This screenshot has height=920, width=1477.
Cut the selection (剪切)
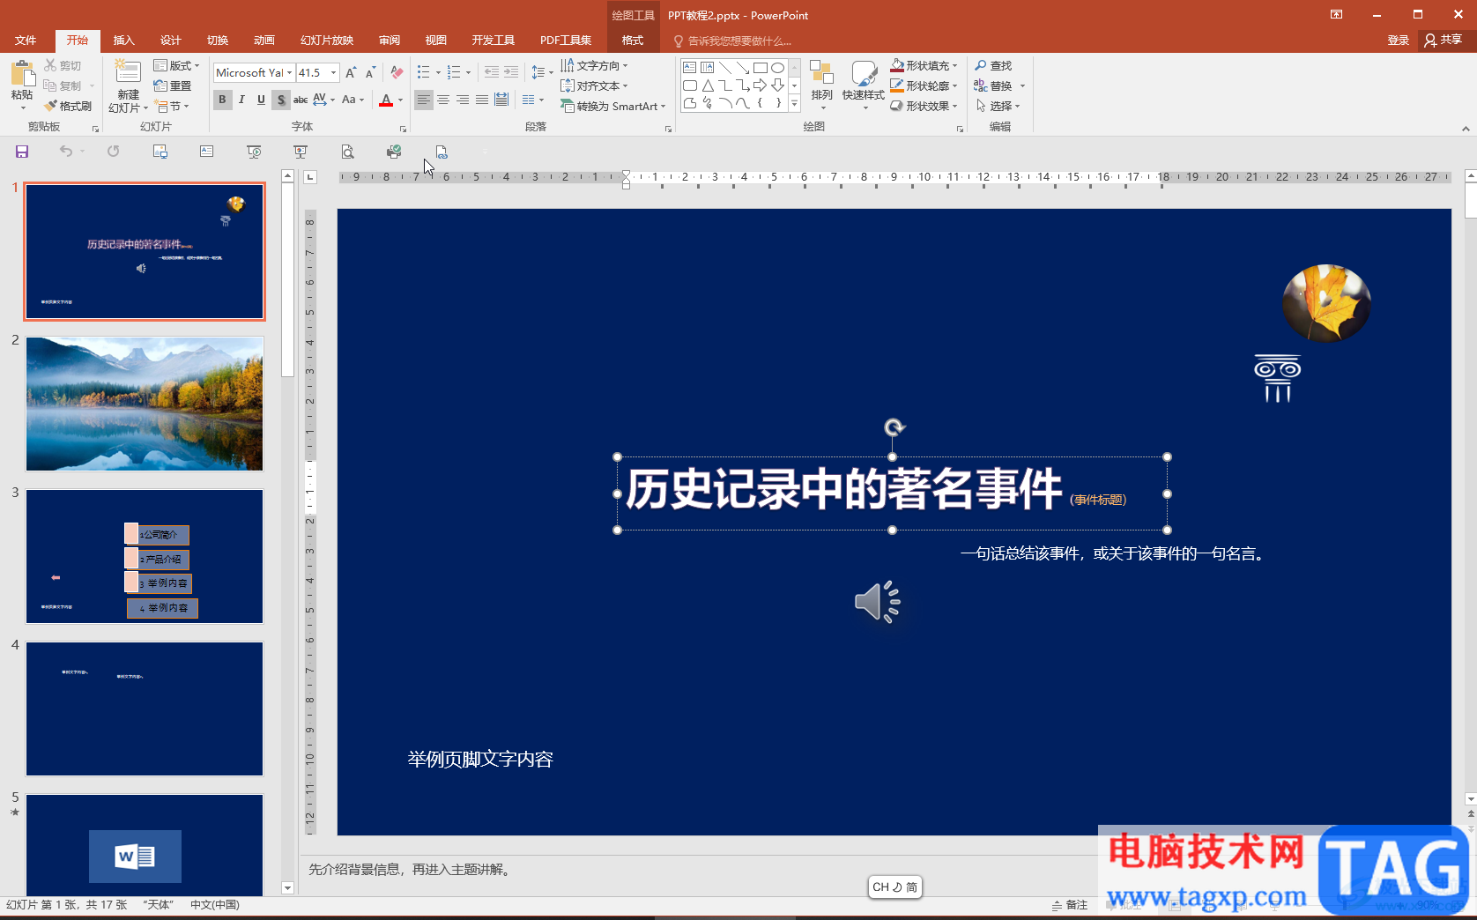(x=63, y=66)
